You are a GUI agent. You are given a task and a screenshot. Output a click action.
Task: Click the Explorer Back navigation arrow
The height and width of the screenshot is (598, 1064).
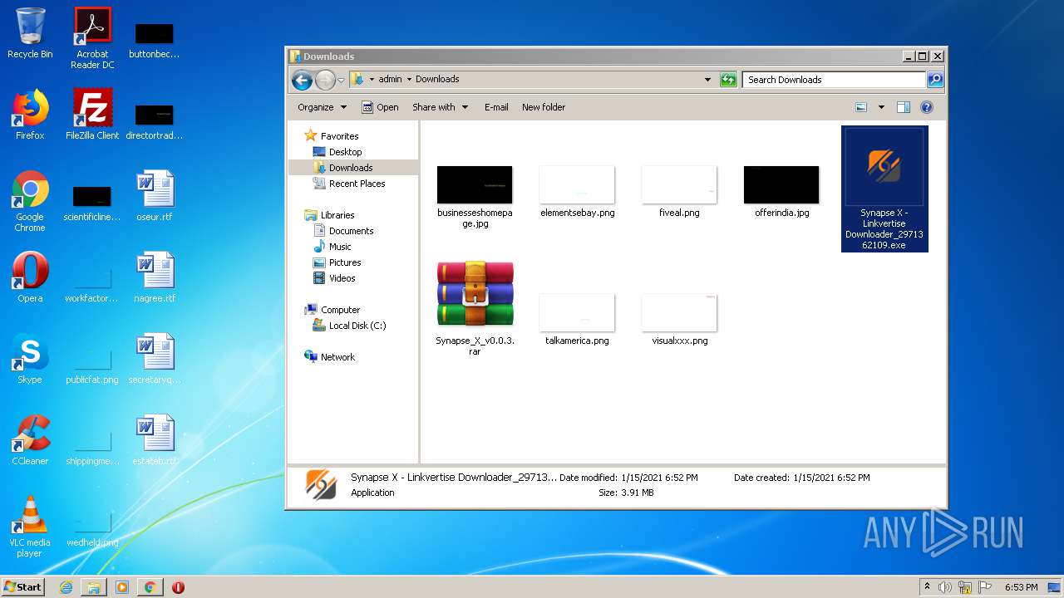[303, 80]
